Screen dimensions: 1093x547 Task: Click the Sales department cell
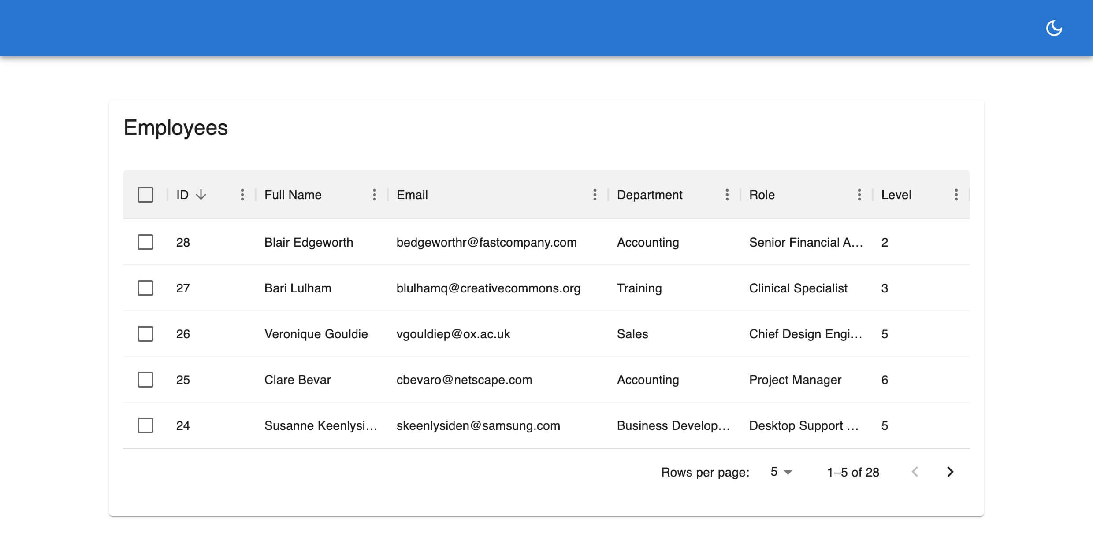point(632,334)
